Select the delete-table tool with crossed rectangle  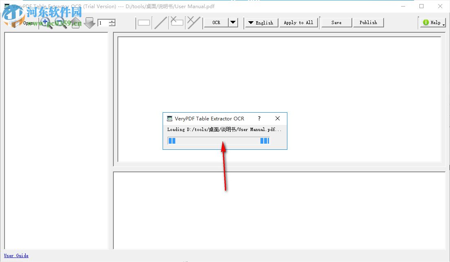[177, 22]
